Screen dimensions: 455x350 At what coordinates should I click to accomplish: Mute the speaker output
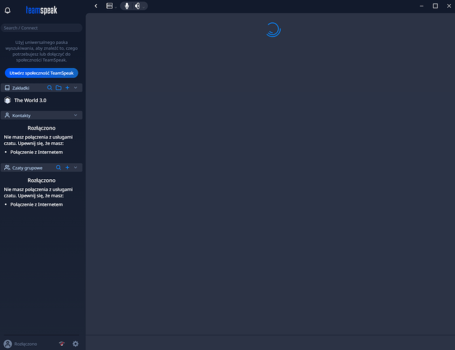click(x=137, y=6)
